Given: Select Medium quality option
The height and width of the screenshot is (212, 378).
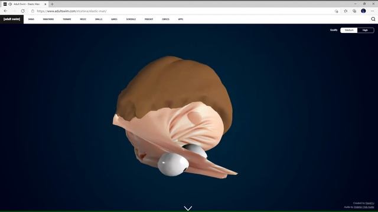Looking at the screenshot, I should pos(349,30).
